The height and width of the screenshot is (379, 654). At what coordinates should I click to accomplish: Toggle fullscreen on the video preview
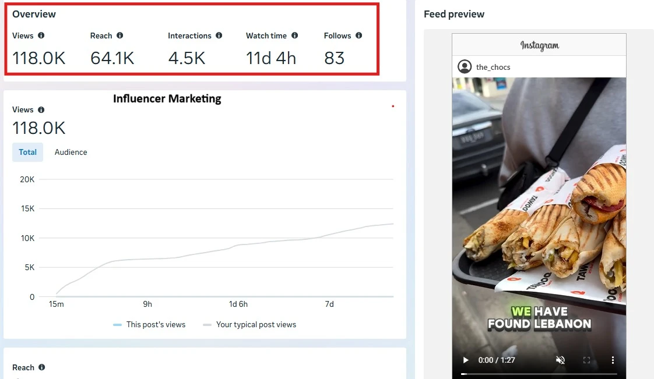(x=586, y=360)
